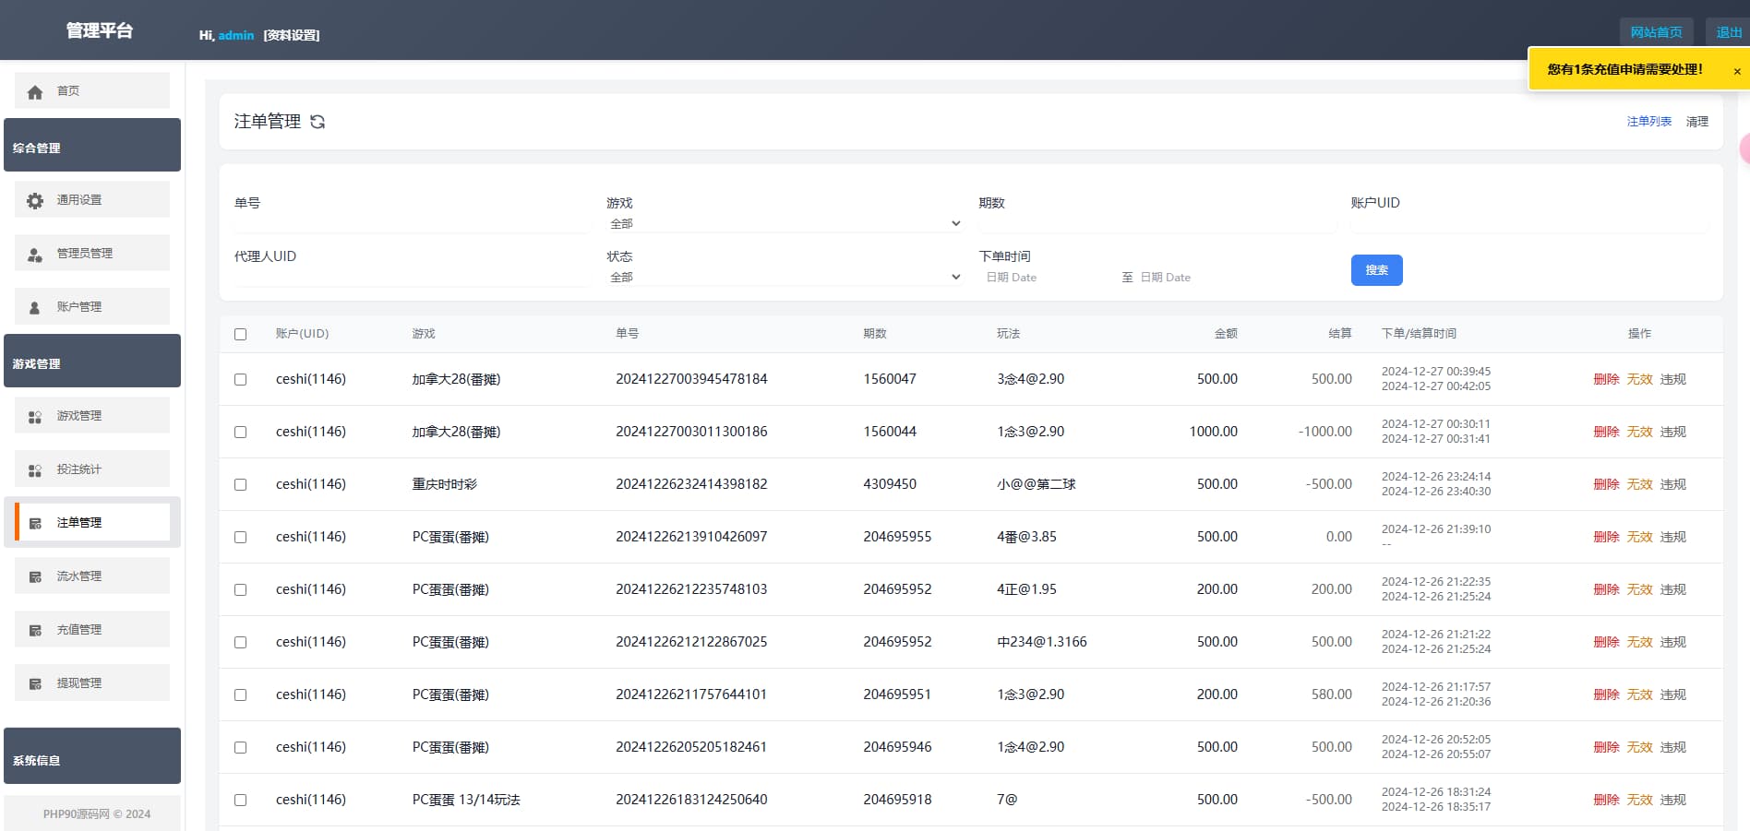Viewport: 1750px width, 831px height.
Task: Click the 网站首页 link in header
Action: click(x=1656, y=32)
